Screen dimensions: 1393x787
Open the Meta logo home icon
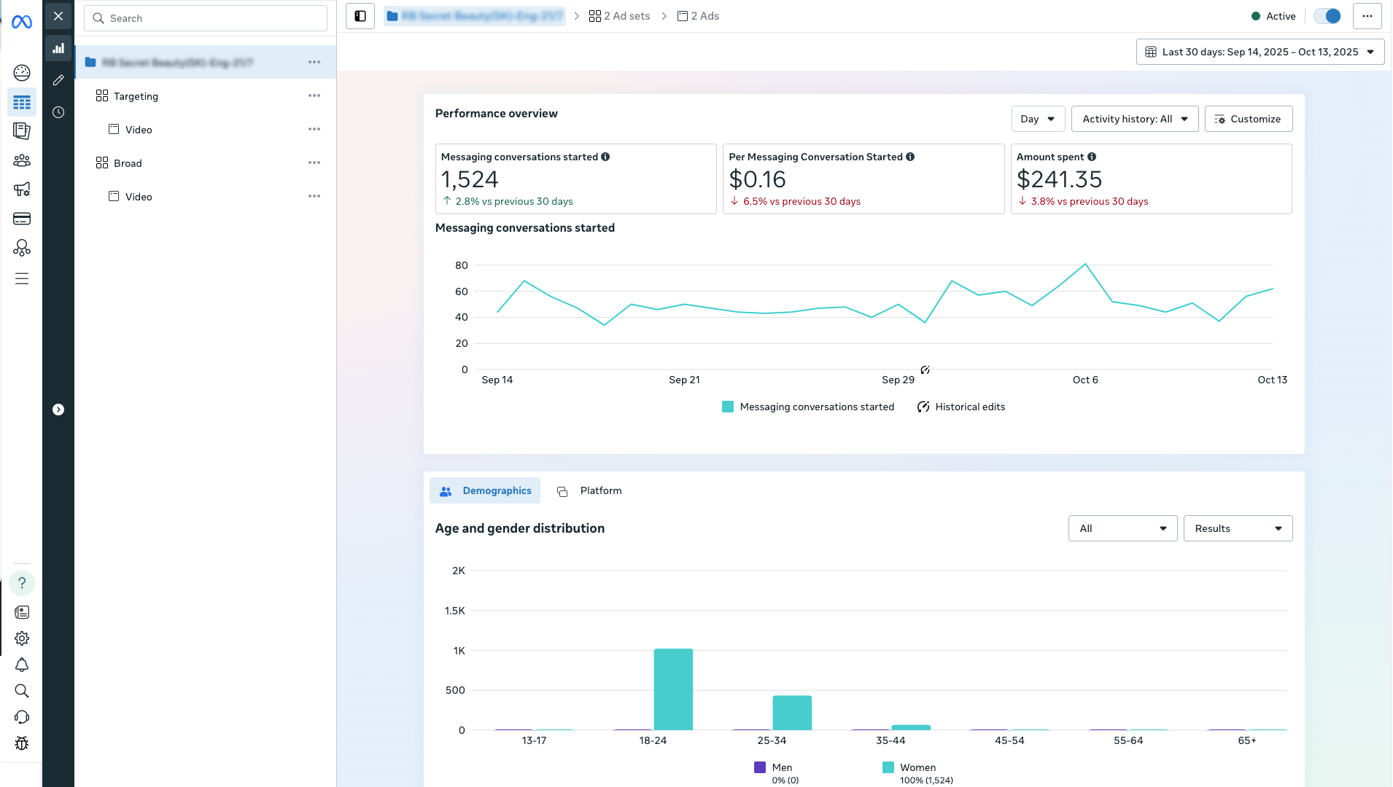22,23
